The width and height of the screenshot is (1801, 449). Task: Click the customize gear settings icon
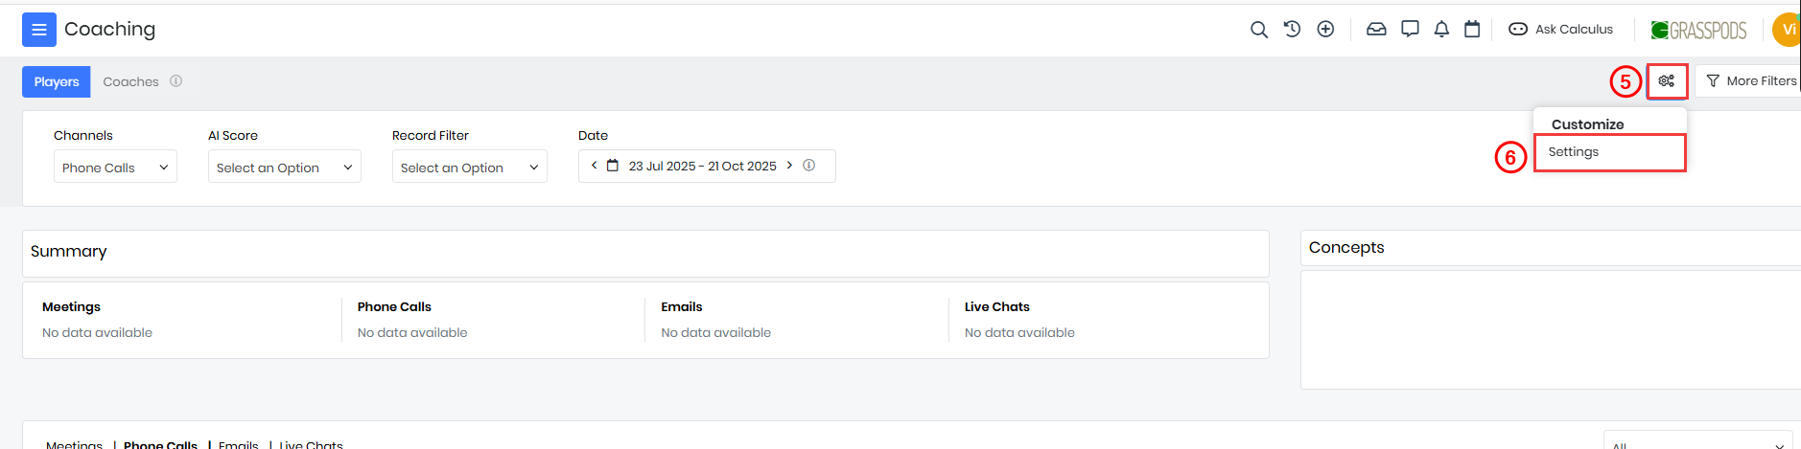tap(1666, 81)
